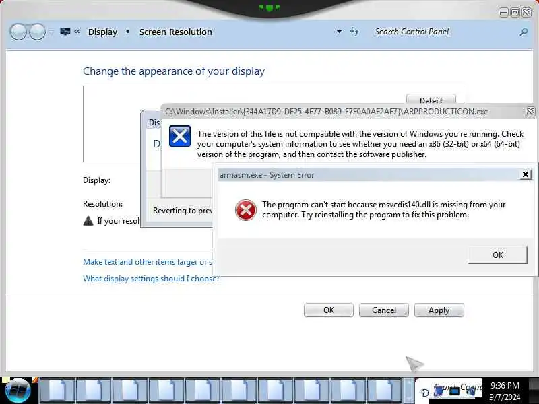Click the msvcdis140.dll missing message text
Image resolution: width=539 pixels, height=404 pixels.
click(383, 209)
